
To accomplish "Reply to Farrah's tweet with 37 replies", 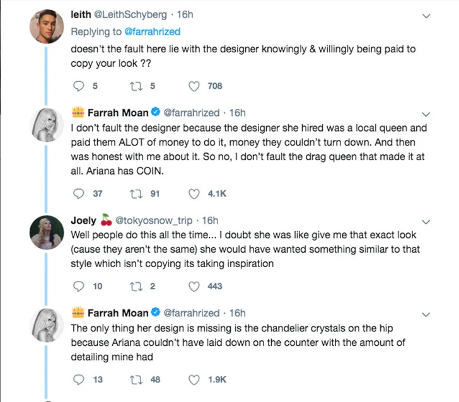I will (79, 193).
